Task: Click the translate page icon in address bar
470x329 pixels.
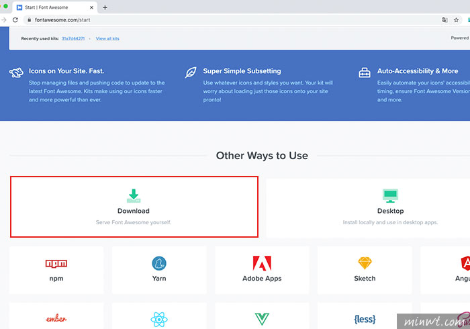Action: (x=444, y=19)
